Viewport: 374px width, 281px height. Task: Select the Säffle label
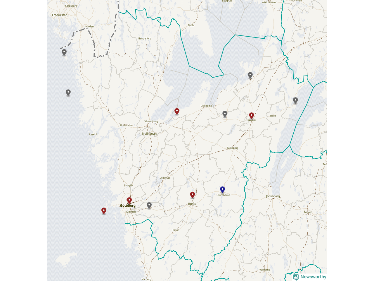point(191,25)
